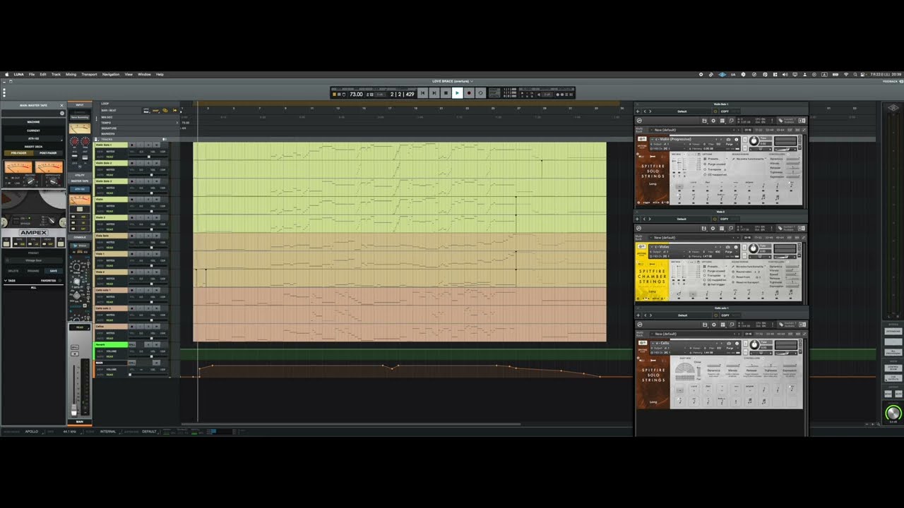Screen dimensions: 904x508
Task: Adjust the Violin Solo 1 volume slider
Action: pyautogui.click(x=150, y=157)
